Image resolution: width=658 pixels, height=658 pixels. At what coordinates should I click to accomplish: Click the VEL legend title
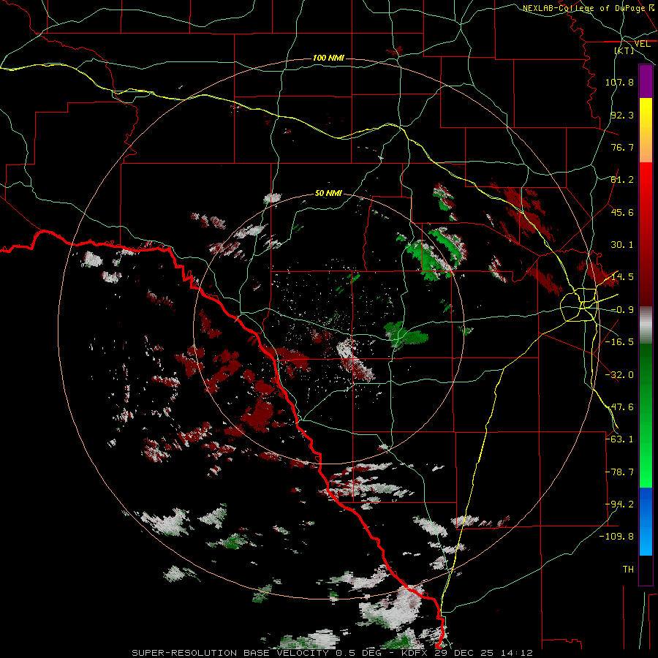(642, 44)
